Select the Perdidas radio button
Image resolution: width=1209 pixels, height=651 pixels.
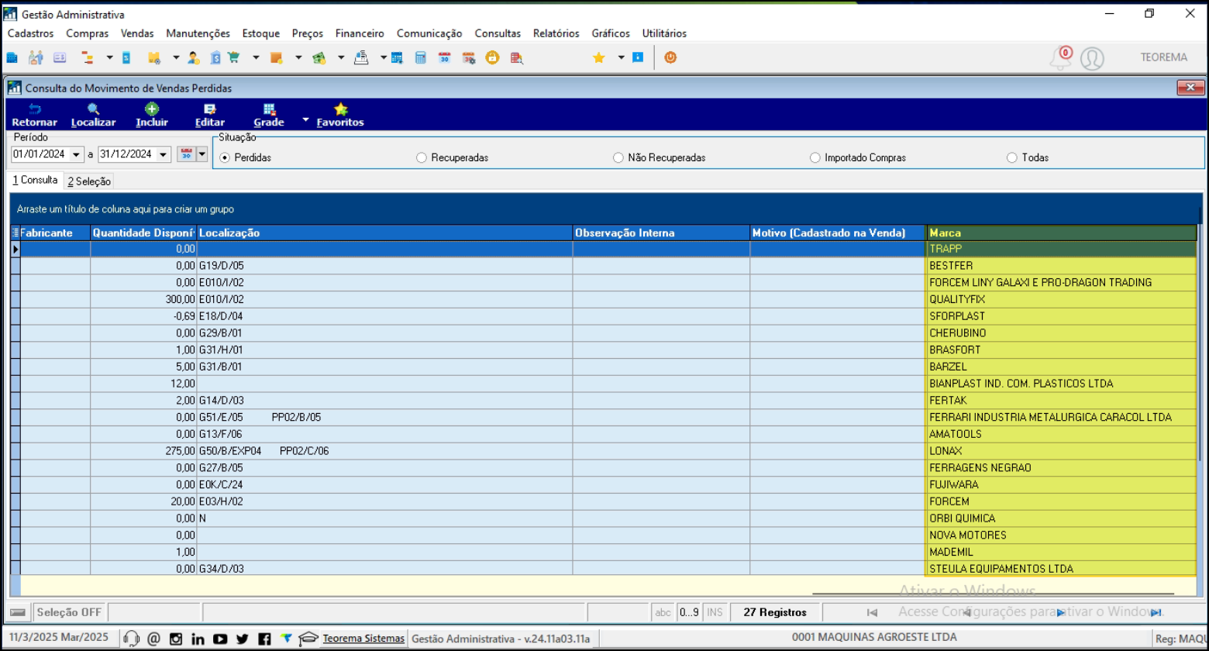[x=226, y=157]
